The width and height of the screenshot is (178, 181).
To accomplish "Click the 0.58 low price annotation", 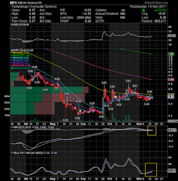I will (x=29, y=88).
